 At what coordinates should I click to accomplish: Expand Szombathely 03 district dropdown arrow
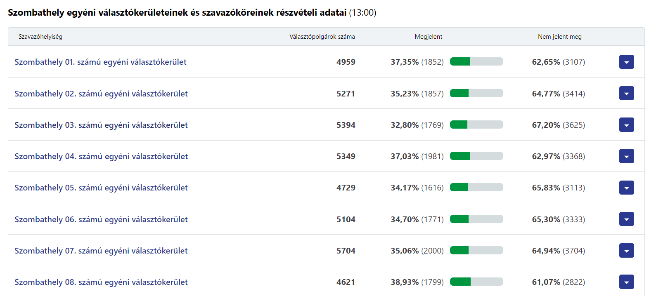tap(626, 125)
